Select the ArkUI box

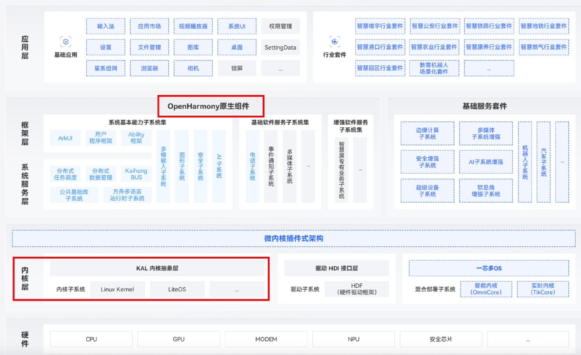coord(65,138)
